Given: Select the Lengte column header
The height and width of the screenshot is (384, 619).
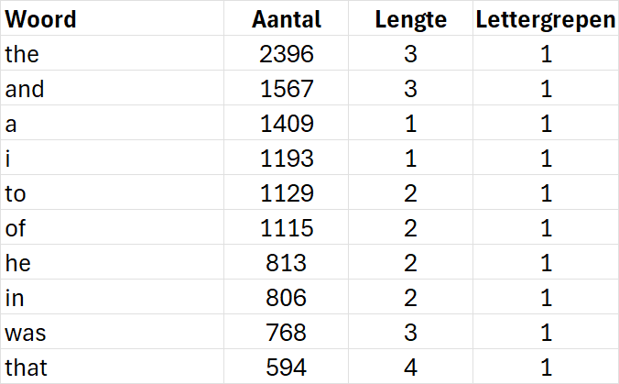Looking at the screenshot, I should coord(410,18).
